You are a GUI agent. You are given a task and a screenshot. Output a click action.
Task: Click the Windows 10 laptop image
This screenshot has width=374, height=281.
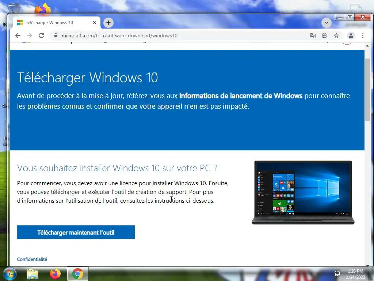pyautogui.click(x=303, y=192)
